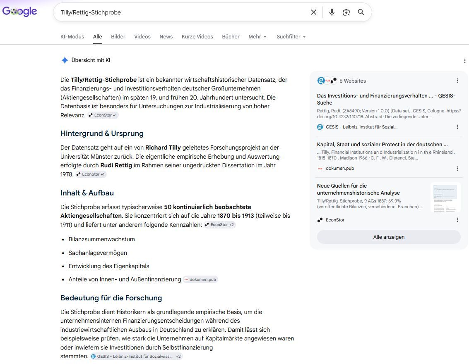The height and width of the screenshot is (364, 469).
Task: Open Google Lens image search icon
Action: coord(346,12)
